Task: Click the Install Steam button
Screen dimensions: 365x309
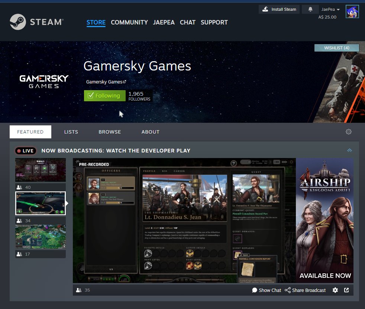Action: (x=279, y=9)
